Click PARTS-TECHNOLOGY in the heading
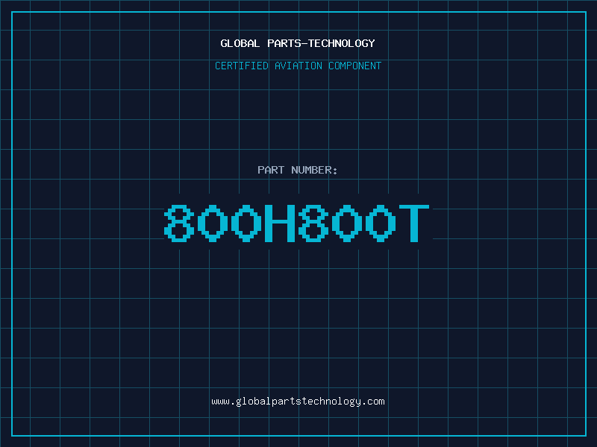The width and height of the screenshot is (597, 447). coord(321,43)
